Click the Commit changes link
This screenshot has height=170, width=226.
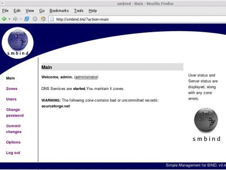tap(14, 129)
